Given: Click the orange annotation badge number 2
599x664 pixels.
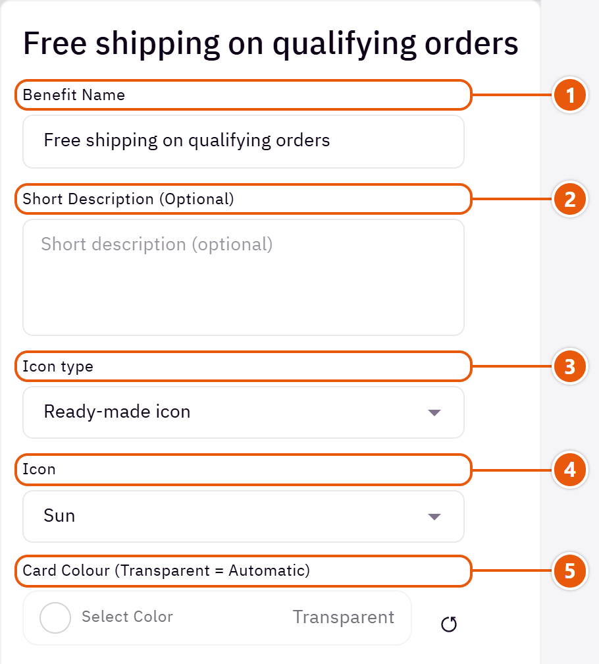Looking at the screenshot, I should pos(570,200).
